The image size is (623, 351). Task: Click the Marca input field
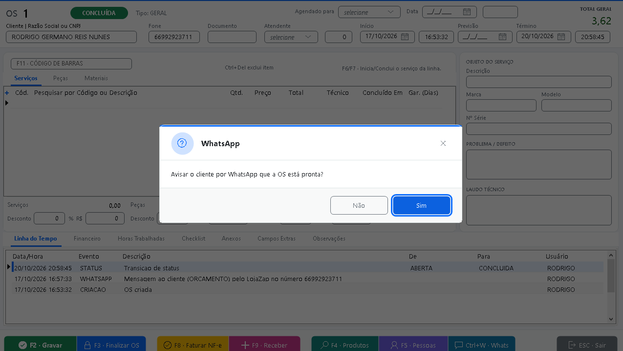pos(501,105)
